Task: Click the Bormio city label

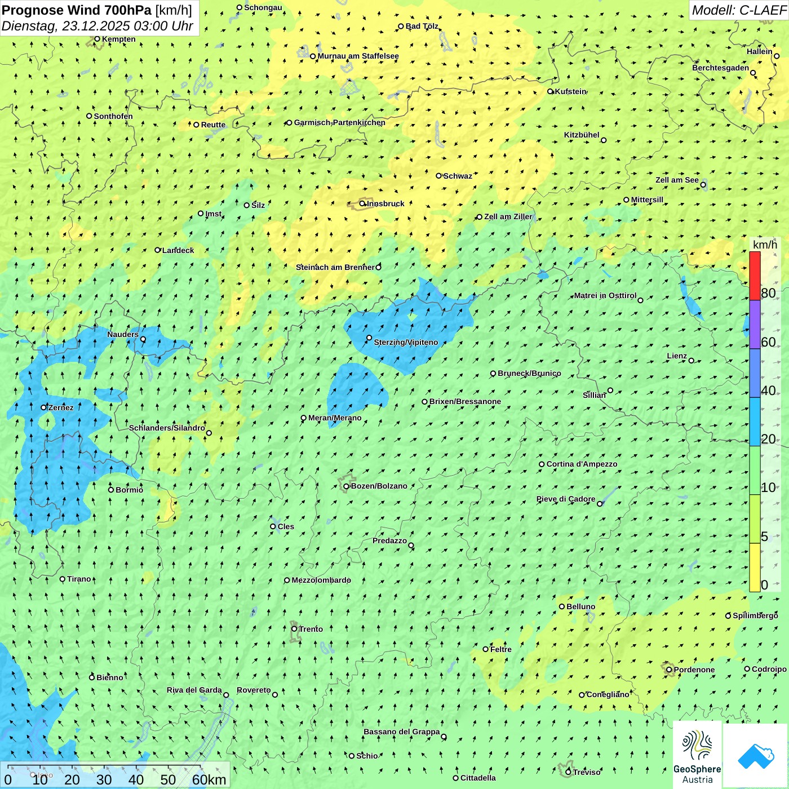Action: coord(129,490)
